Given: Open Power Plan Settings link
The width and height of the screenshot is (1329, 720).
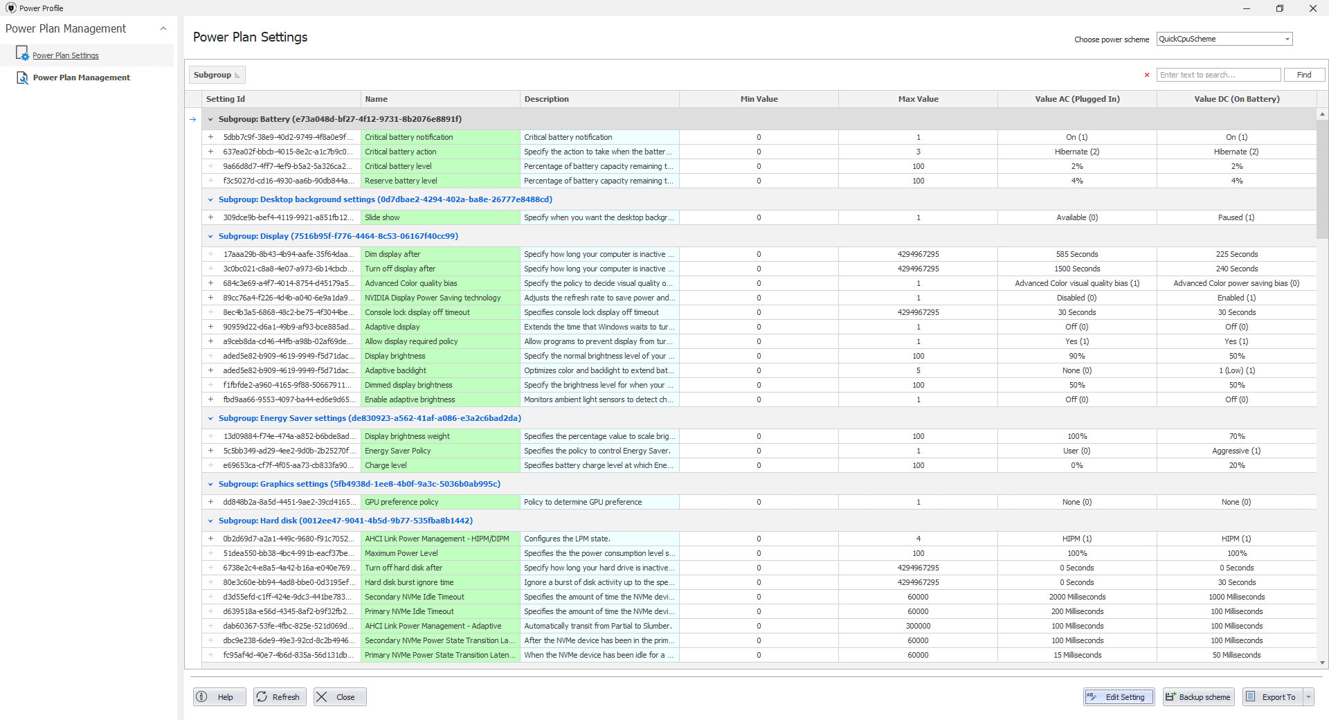Looking at the screenshot, I should click(66, 55).
